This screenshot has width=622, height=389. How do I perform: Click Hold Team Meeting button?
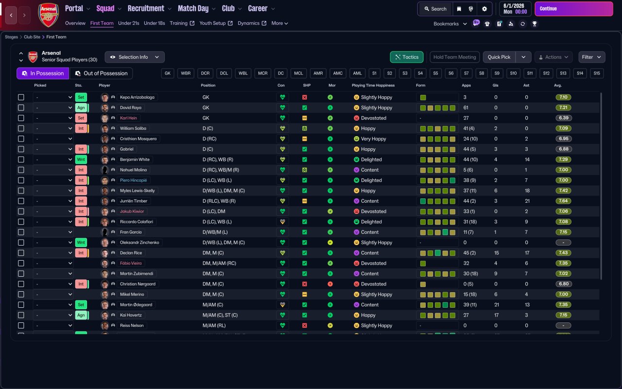pos(455,57)
